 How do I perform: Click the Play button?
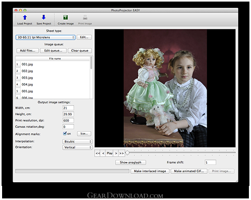click(x=109, y=153)
